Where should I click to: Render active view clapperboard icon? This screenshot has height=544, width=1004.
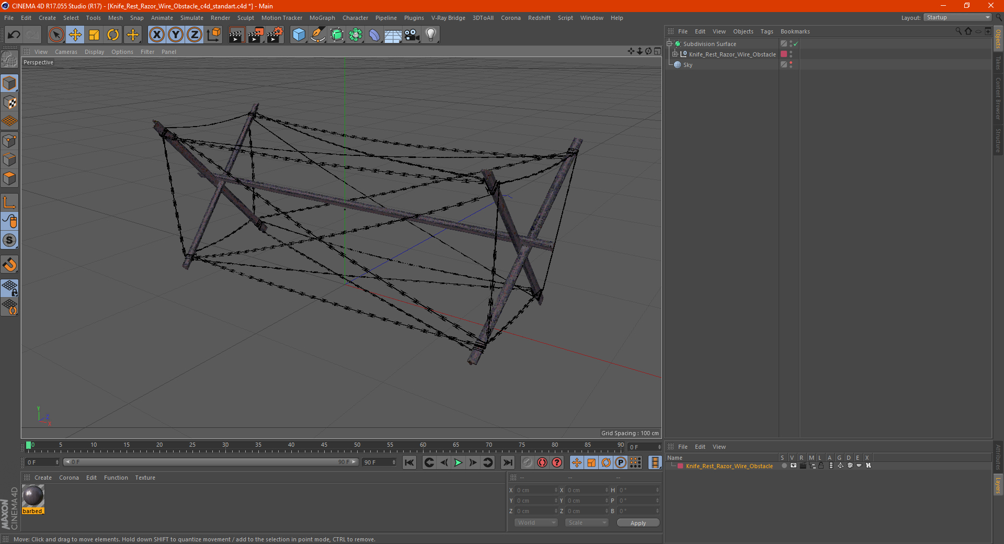236,35
